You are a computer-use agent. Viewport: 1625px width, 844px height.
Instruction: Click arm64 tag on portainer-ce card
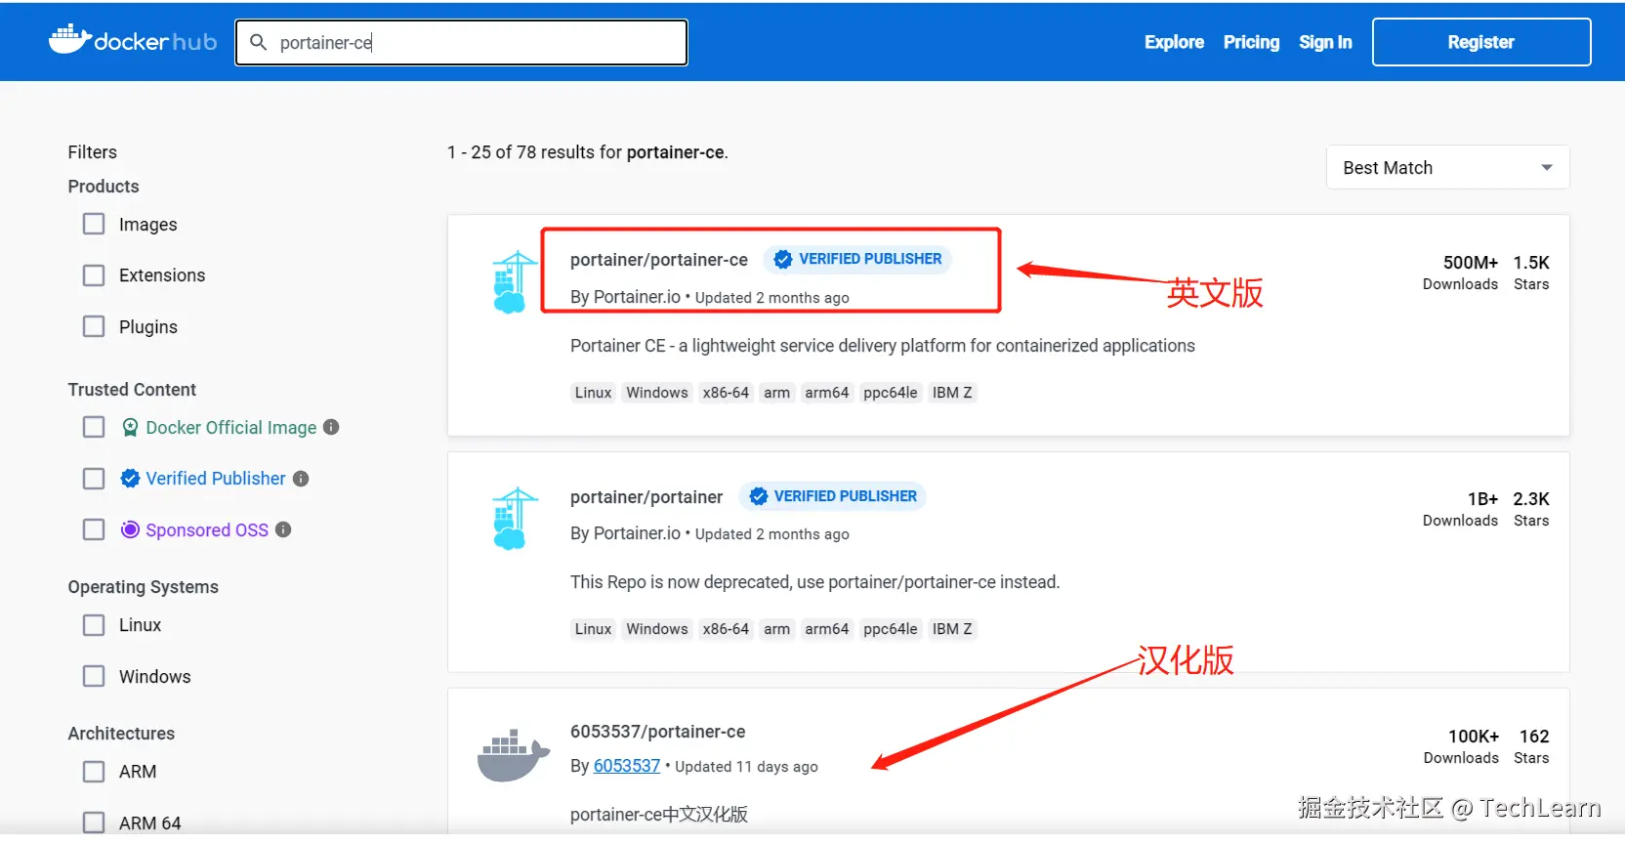coord(827,393)
